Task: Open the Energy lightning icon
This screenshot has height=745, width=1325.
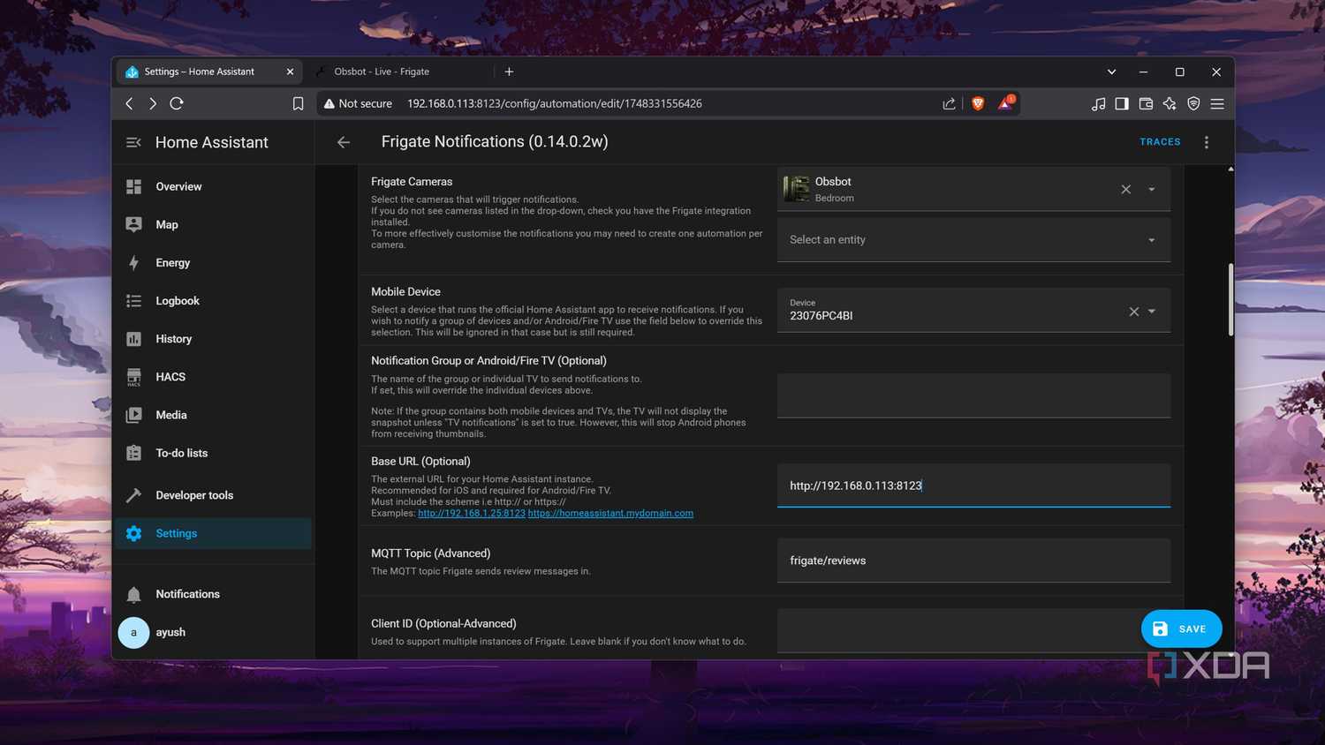Action: pyautogui.click(x=133, y=262)
